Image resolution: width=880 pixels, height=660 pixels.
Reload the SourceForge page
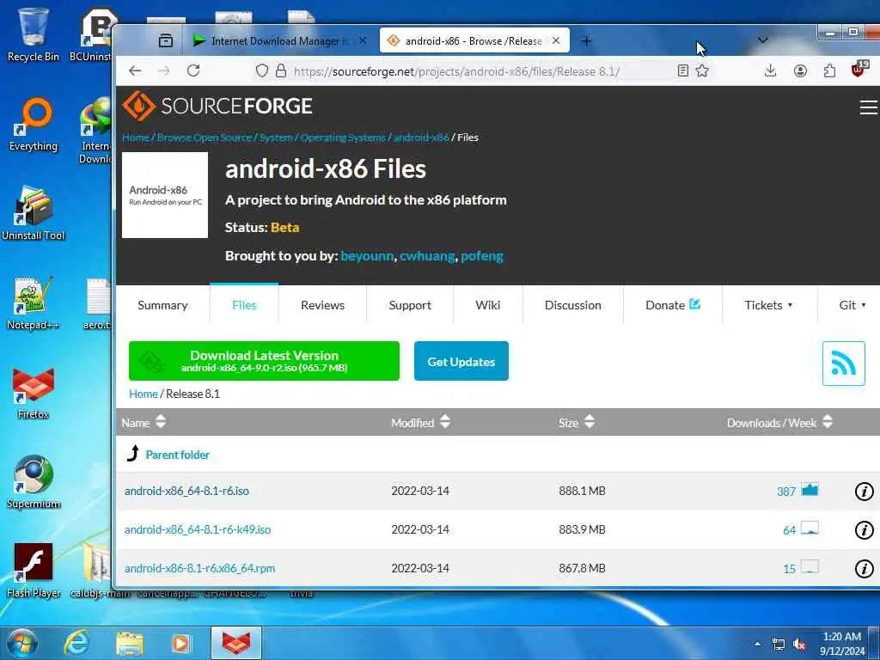point(193,70)
